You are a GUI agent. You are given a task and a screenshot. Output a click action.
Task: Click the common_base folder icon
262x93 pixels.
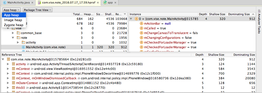coord(18,33)
